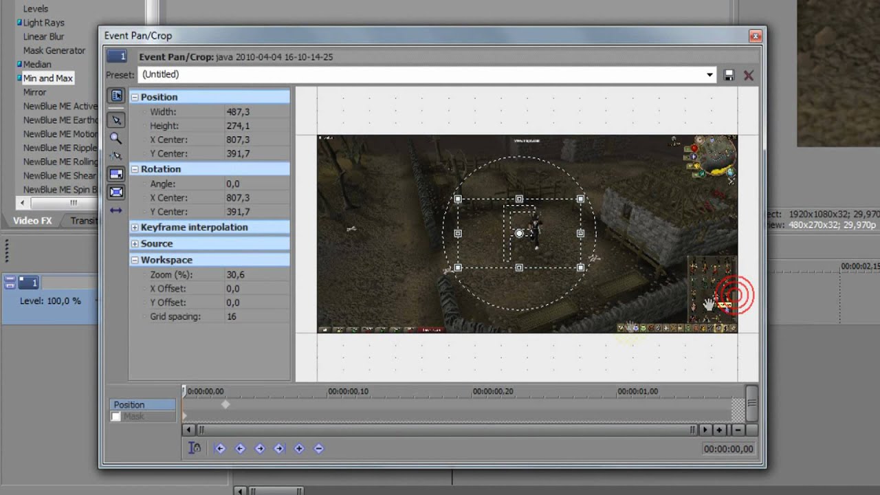Viewport: 880px width, 495px height.
Task: Click the track 1 number badge in main window
Action: [x=29, y=282]
